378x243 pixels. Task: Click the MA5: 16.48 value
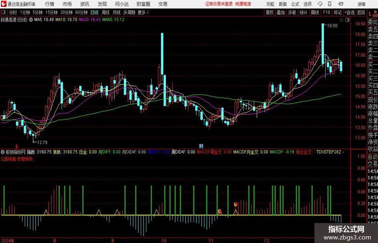click(x=44, y=20)
